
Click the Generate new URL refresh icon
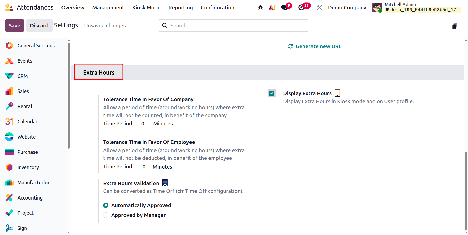tap(290, 46)
